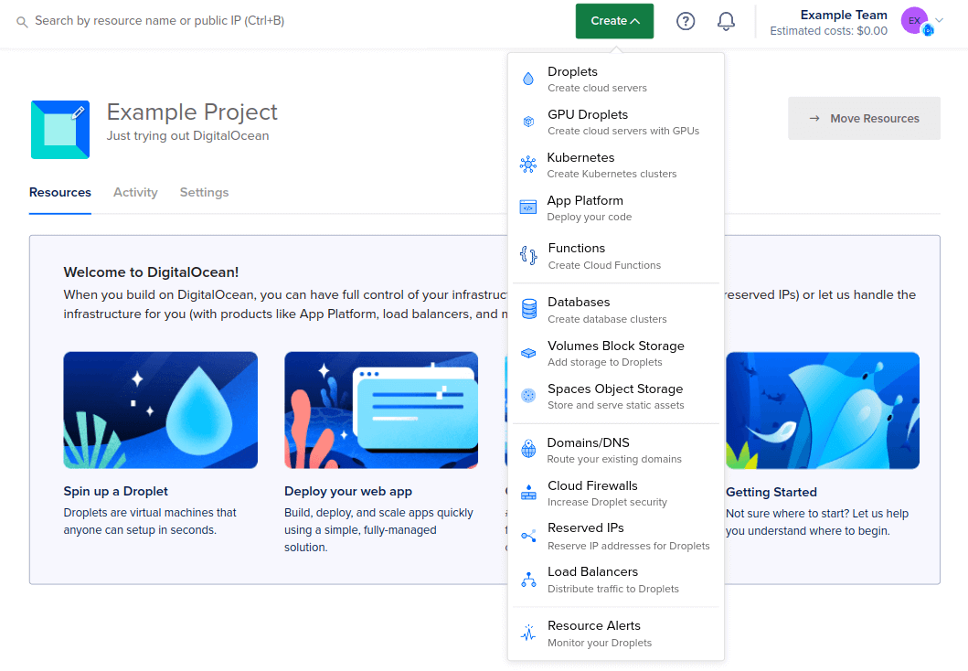Click the Move Resources button
The image size is (968, 671).
coord(863,118)
